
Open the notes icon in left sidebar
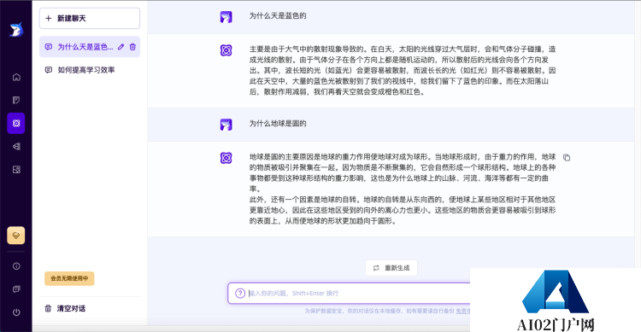point(16,100)
